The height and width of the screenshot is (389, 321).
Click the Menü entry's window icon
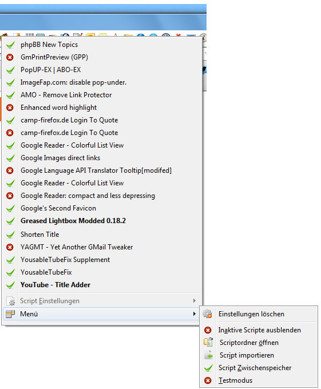click(10, 314)
